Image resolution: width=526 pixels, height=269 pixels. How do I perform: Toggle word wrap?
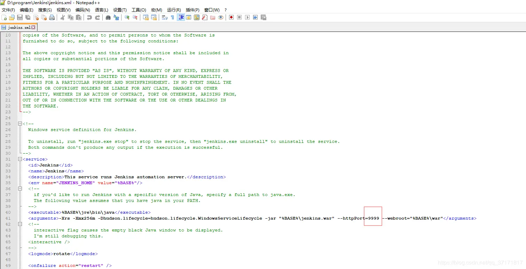165,17
